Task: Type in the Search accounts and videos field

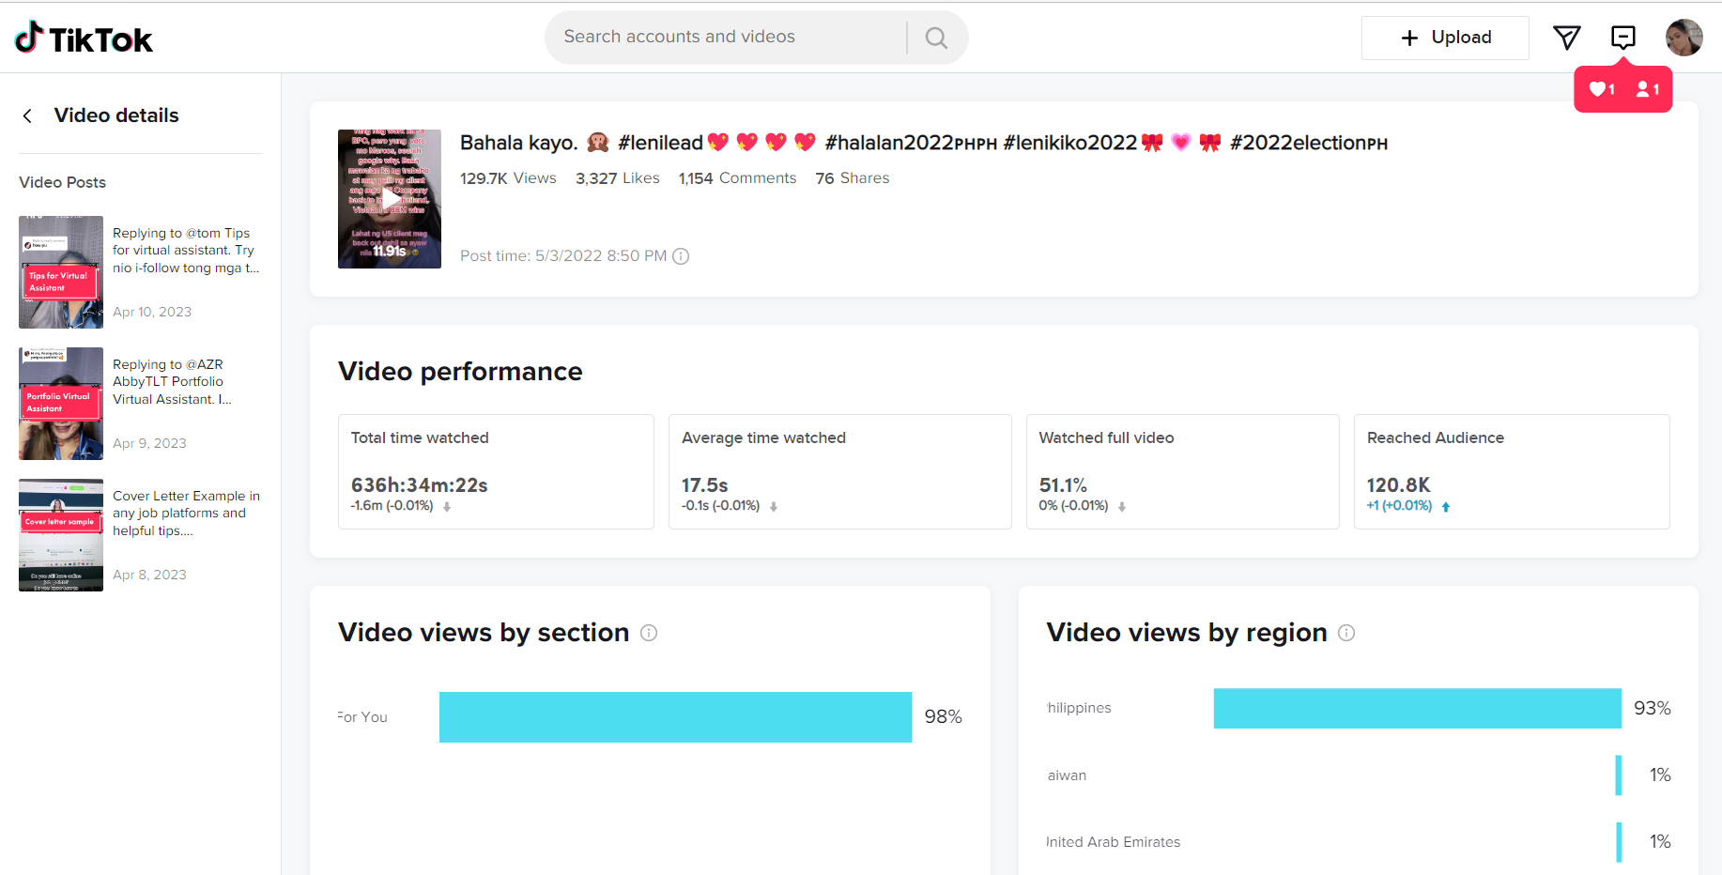Action: coord(723,38)
